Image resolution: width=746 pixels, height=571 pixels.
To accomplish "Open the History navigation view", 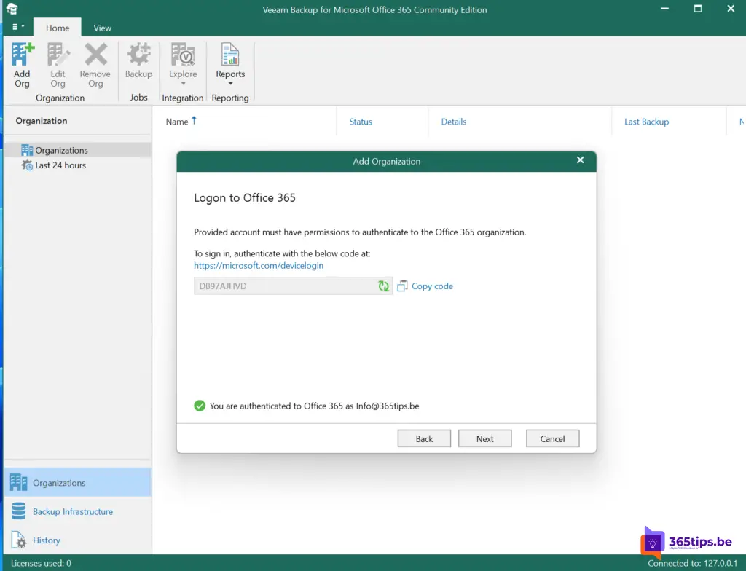I will (x=46, y=540).
